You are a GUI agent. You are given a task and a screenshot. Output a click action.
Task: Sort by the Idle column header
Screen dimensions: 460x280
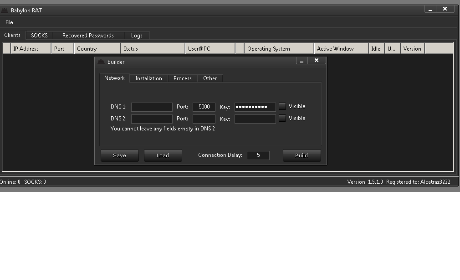376,48
